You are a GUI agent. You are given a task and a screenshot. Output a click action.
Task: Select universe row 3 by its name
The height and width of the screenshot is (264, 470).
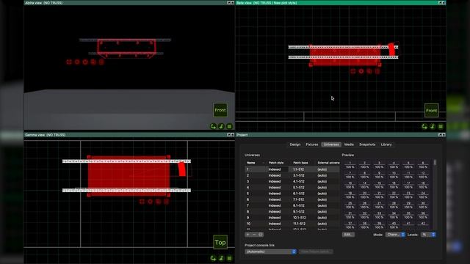[248, 182]
